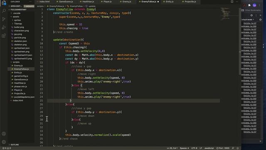This screenshot has width=266, height=150.
Task: Open browser extensions puzzle icon
Action: click(x=249, y=5)
